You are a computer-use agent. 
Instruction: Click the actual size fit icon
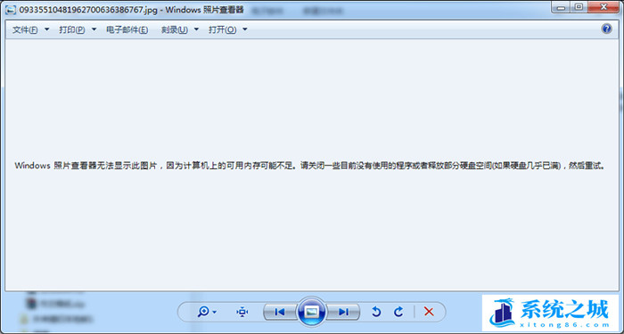[242, 312]
